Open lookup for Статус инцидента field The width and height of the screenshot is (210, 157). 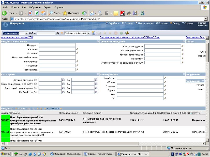(x=182, y=46)
